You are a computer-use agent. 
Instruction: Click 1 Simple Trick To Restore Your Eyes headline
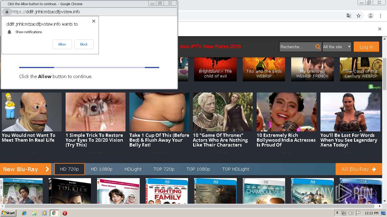94,140
